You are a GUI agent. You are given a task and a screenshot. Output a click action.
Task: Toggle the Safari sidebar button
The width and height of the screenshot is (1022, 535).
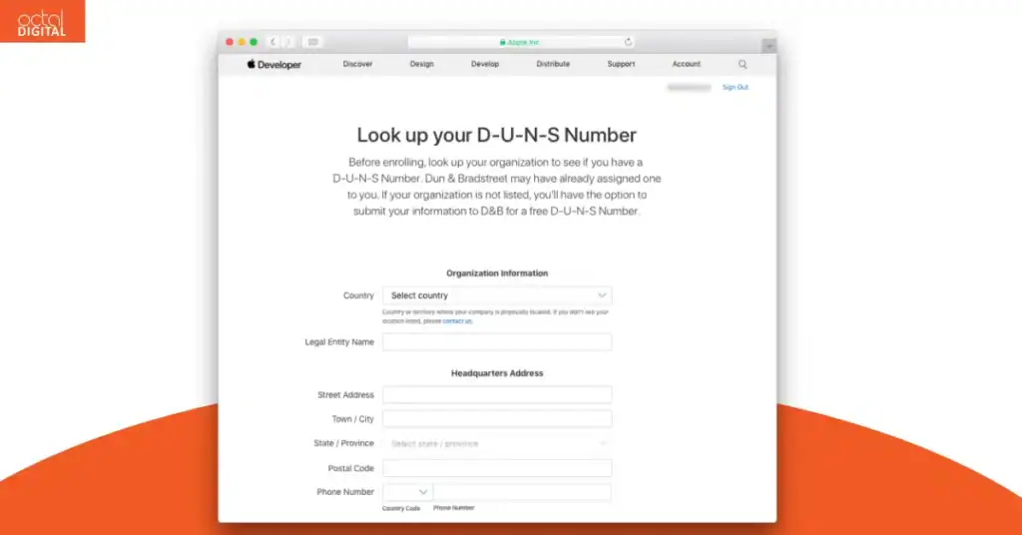click(312, 42)
